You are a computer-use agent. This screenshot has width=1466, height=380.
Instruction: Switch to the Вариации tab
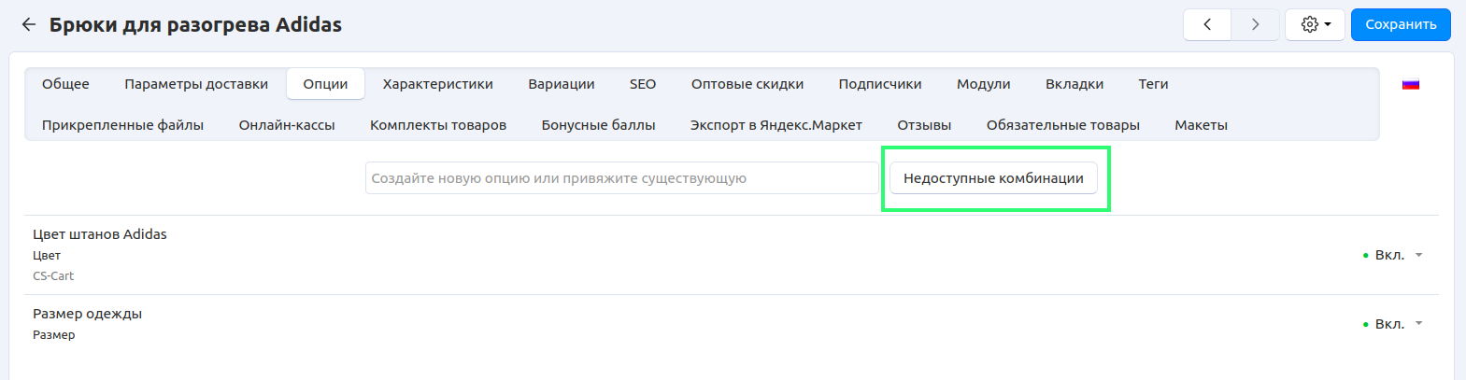click(x=561, y=84)
